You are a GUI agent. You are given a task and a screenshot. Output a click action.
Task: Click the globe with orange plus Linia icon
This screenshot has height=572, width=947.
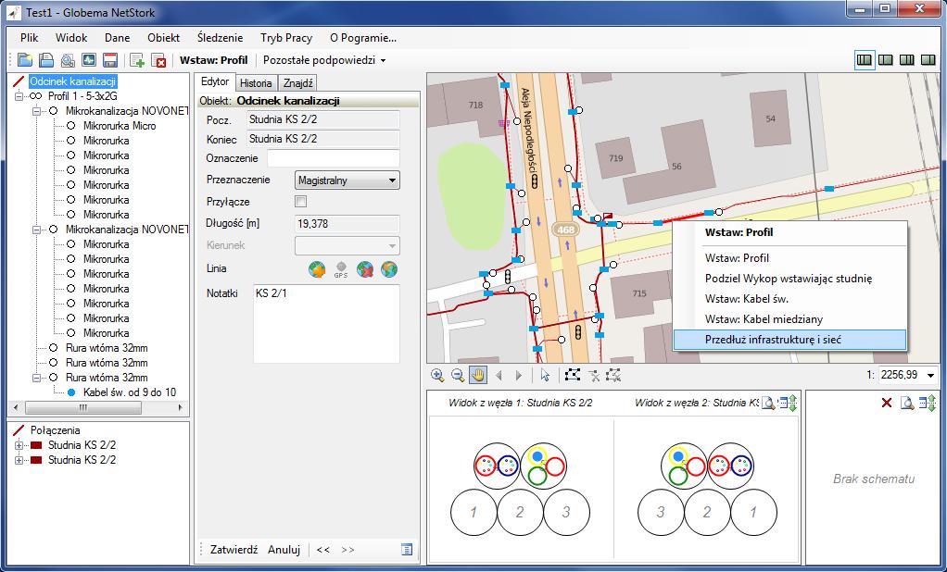coord(317,269)
